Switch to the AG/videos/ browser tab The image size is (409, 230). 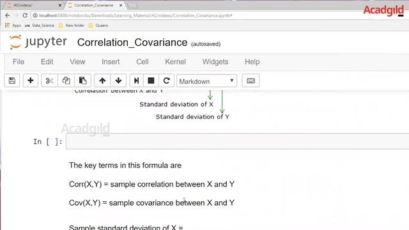[x=33, y=5]
